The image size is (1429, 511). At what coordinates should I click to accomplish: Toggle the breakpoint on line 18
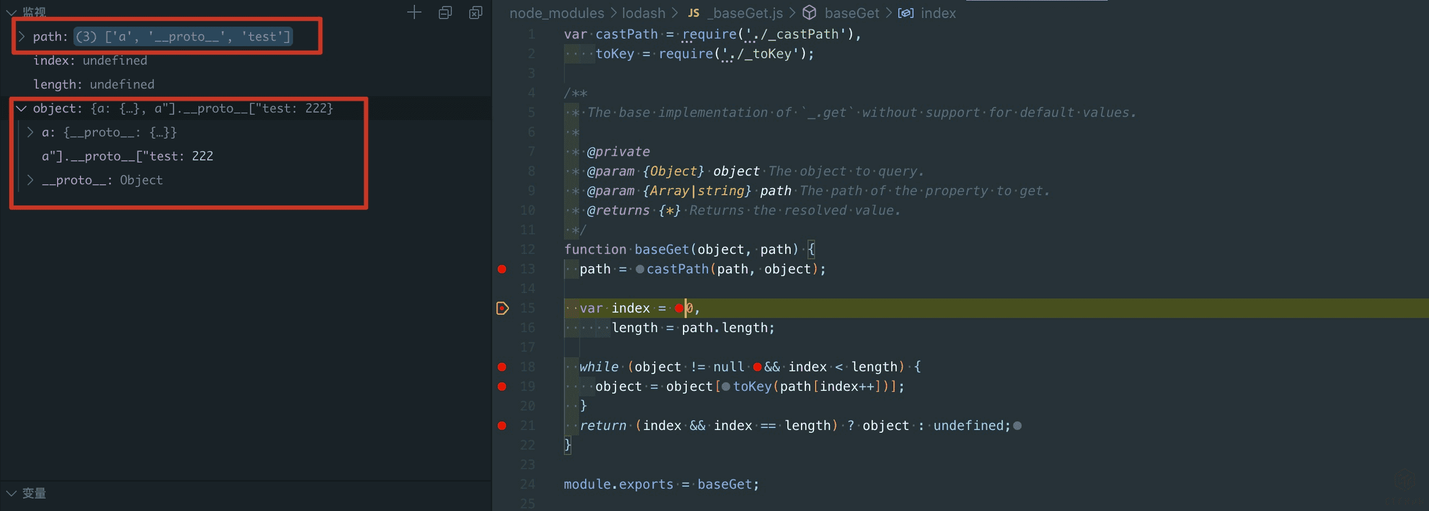point(502,367)
